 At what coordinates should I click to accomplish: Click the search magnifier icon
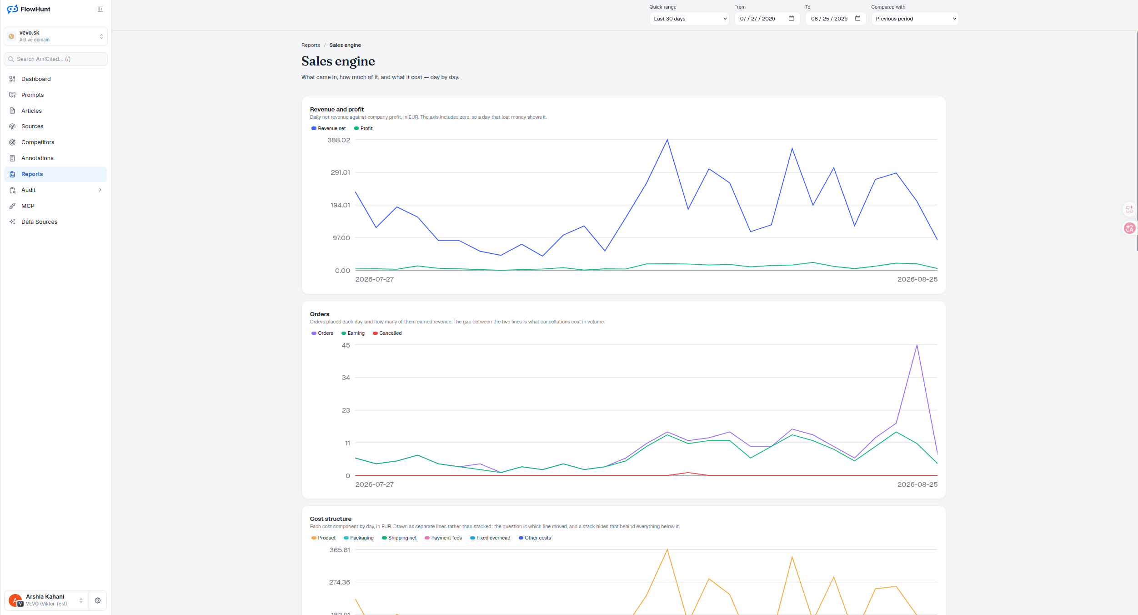11,59
